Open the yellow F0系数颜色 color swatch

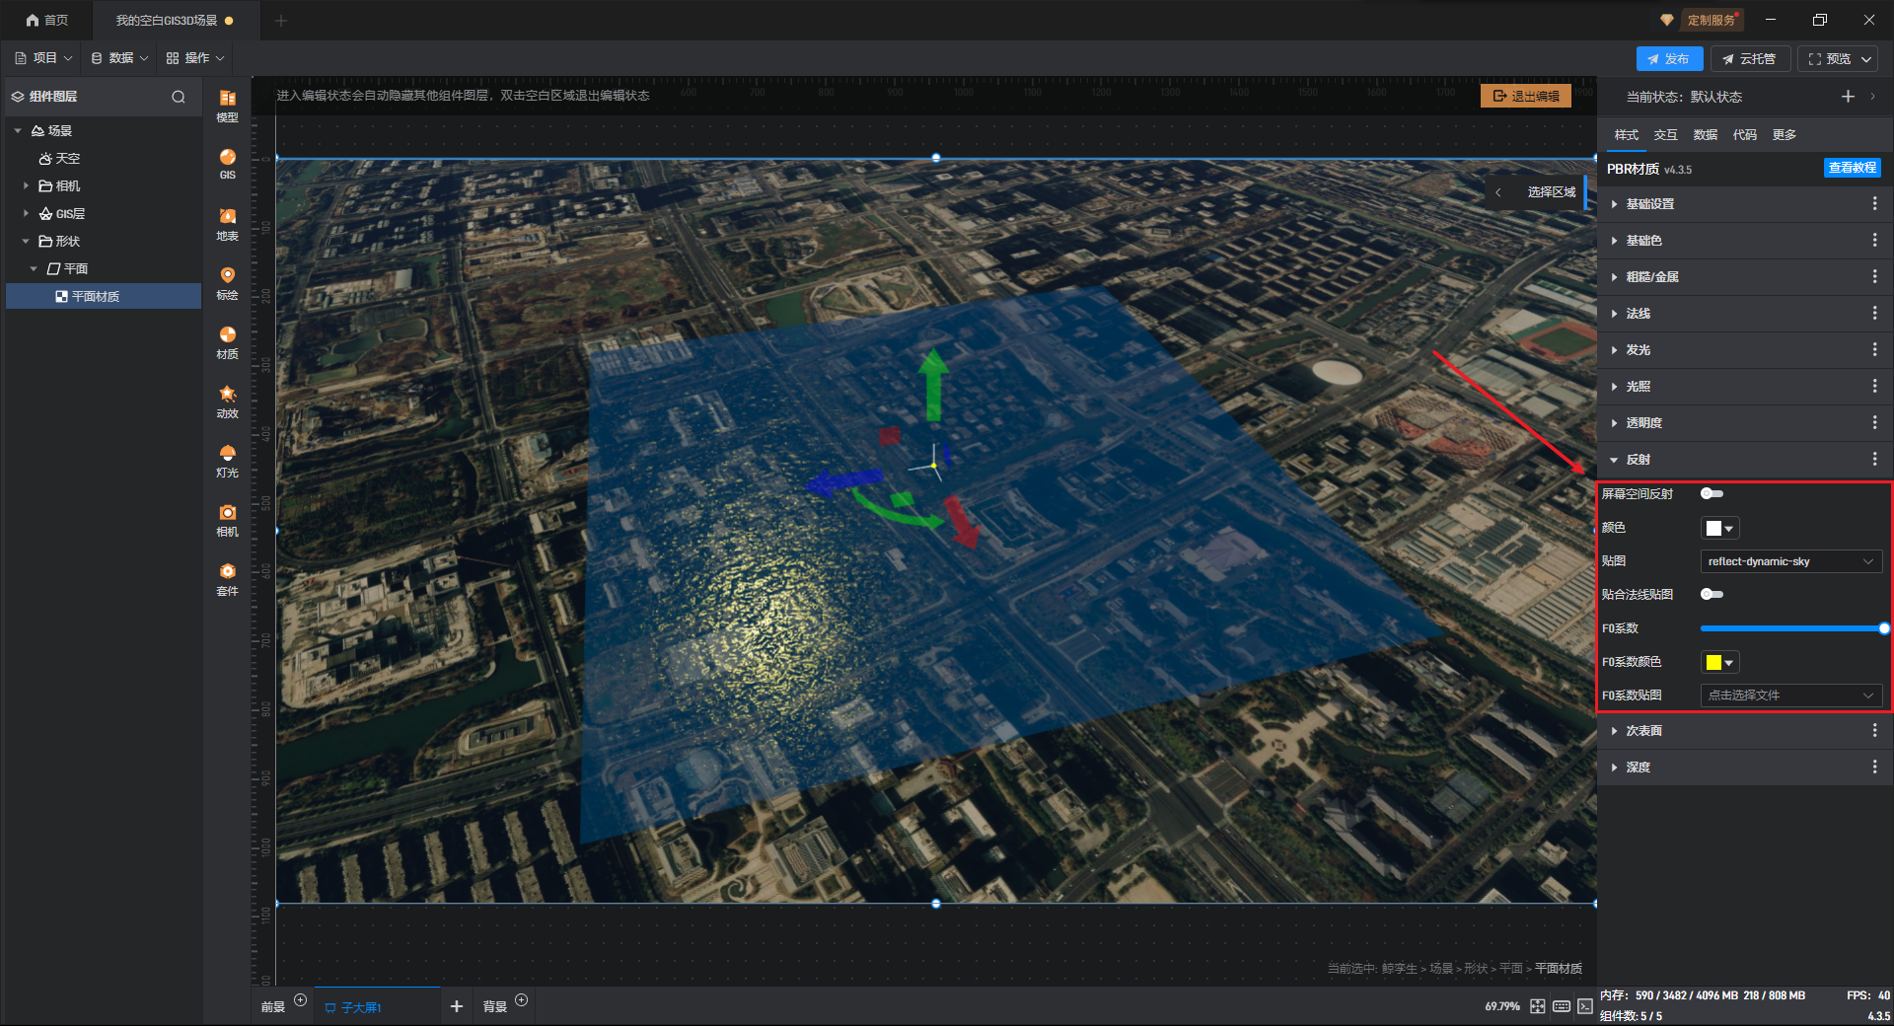[1718, 662]
